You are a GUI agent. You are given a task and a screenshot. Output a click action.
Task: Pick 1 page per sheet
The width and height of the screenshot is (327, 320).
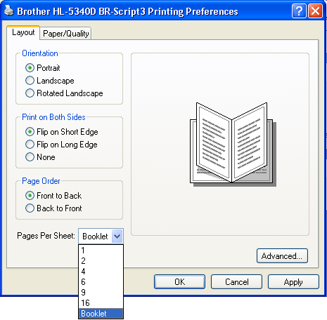[101, 251]
